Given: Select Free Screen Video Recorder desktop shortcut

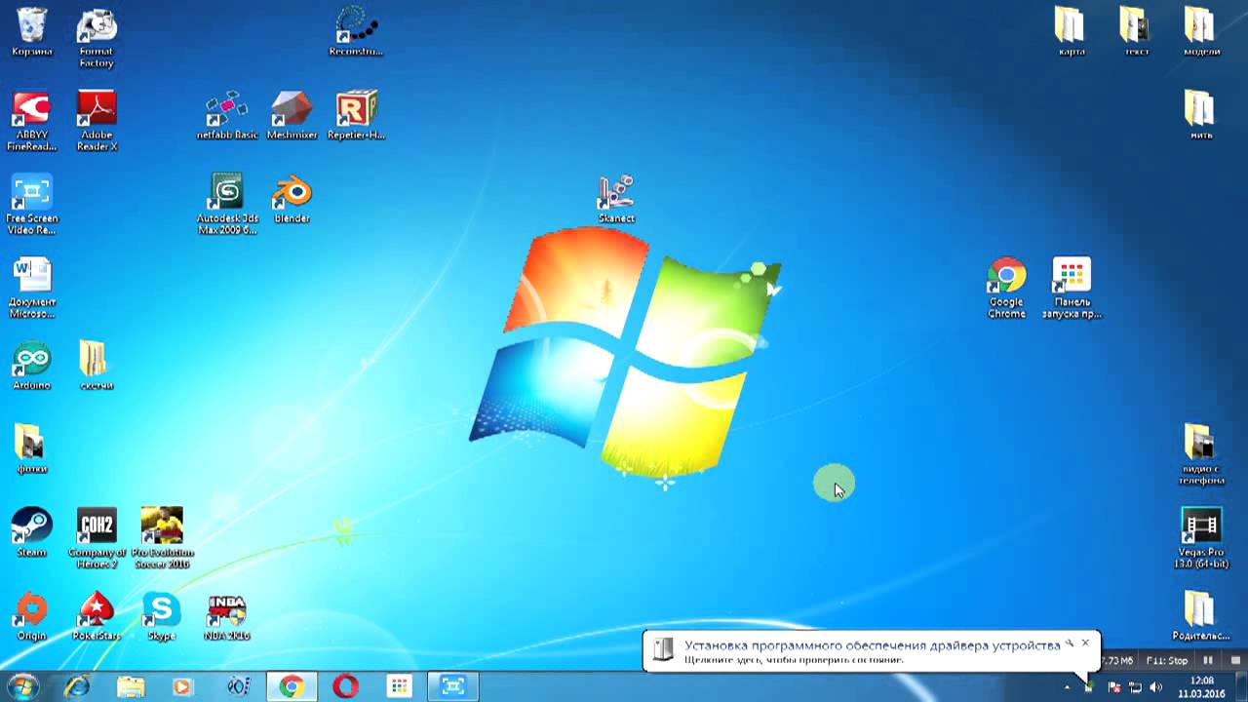Looking at the screenshot, I should [x=31, y=205].
